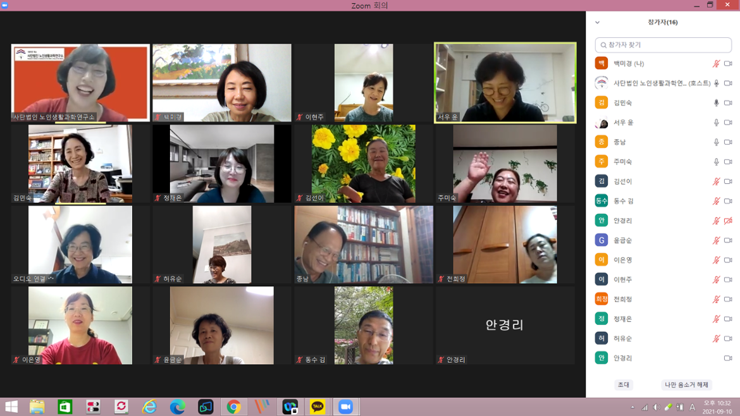The width and height of the screenshot is (740, 416).
Task: Click the microphone icon next to 종남
Action: (x=716, y=142)
